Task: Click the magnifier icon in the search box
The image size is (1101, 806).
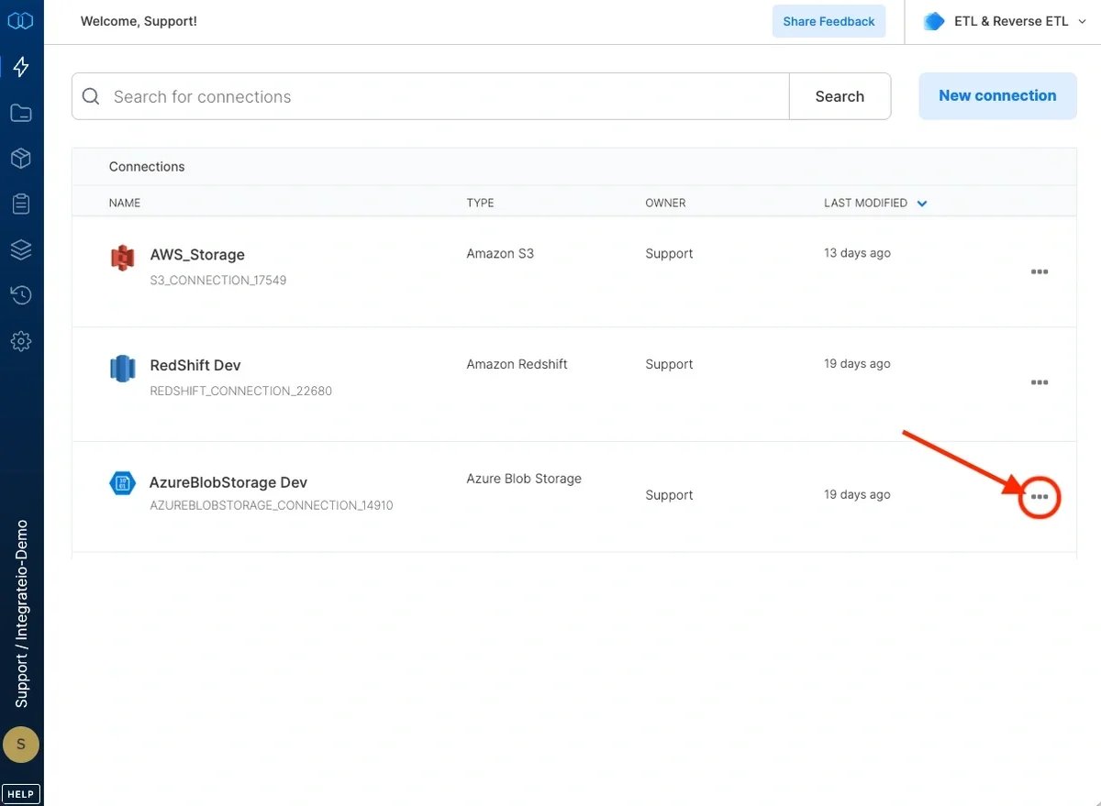Action: click(91, 96)
